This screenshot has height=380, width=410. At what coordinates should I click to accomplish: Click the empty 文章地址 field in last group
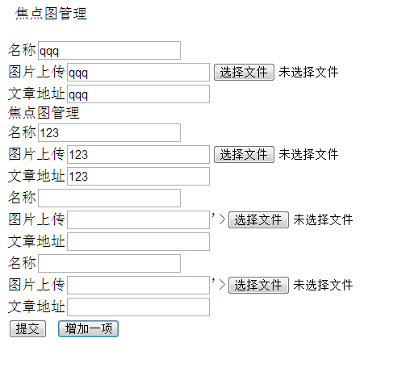(x=138, y=307)
